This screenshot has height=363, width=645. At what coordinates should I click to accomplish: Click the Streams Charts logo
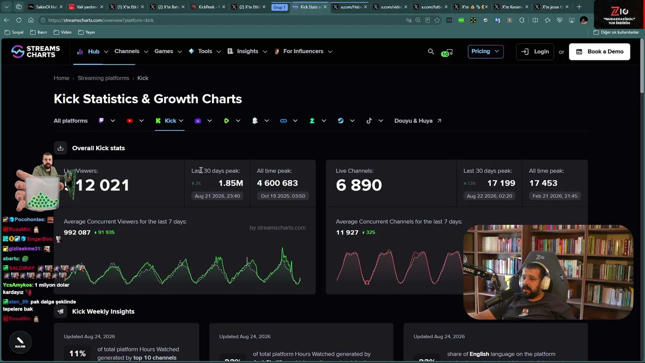(x=35, y=51)
